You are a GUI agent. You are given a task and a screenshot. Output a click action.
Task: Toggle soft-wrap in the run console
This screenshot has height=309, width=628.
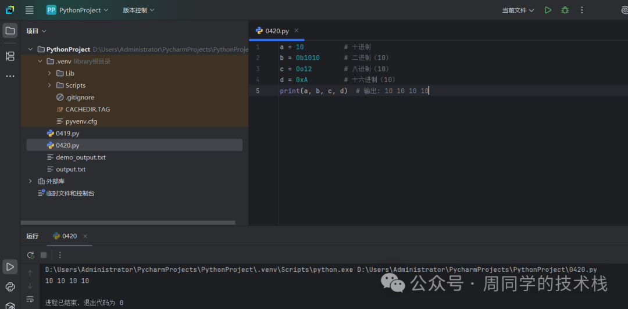pos(30,300)
